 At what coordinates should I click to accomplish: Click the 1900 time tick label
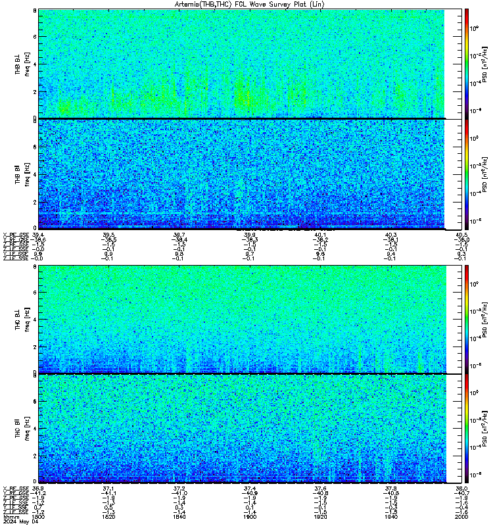[x=250, y=517]
